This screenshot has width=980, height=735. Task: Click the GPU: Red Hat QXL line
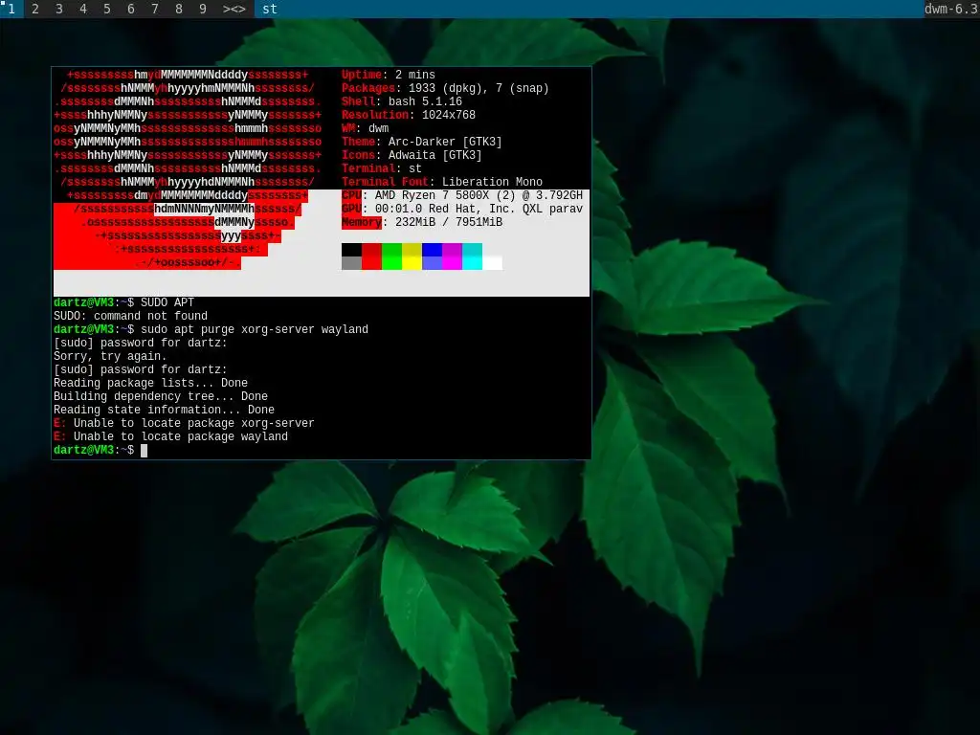point(462,209)
